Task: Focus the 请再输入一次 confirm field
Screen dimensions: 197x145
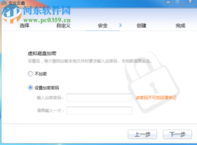Action: click(x=99, y=111)
